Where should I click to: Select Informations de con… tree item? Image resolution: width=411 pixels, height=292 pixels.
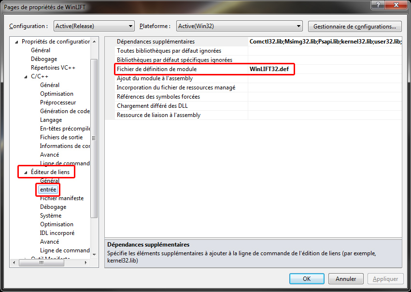(65, 146)
